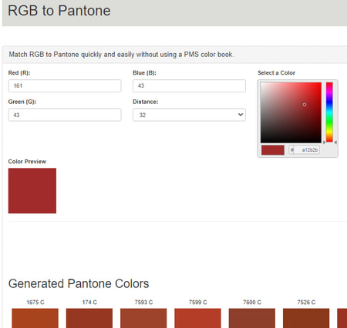
Task: Select the 7599 C Pantone swatch
Action: (x=197, y=318)
